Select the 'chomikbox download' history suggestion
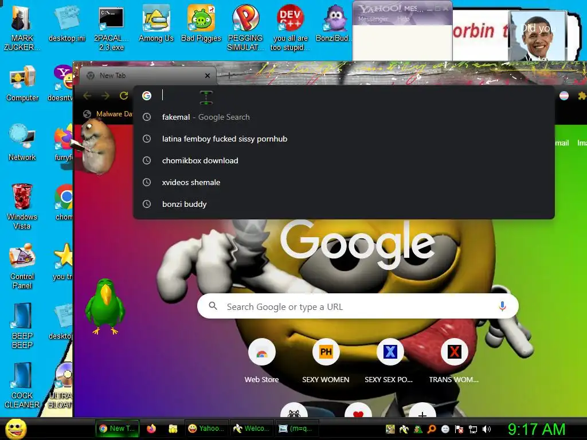This screenshot has width=587, height=440. pos(344,160)
